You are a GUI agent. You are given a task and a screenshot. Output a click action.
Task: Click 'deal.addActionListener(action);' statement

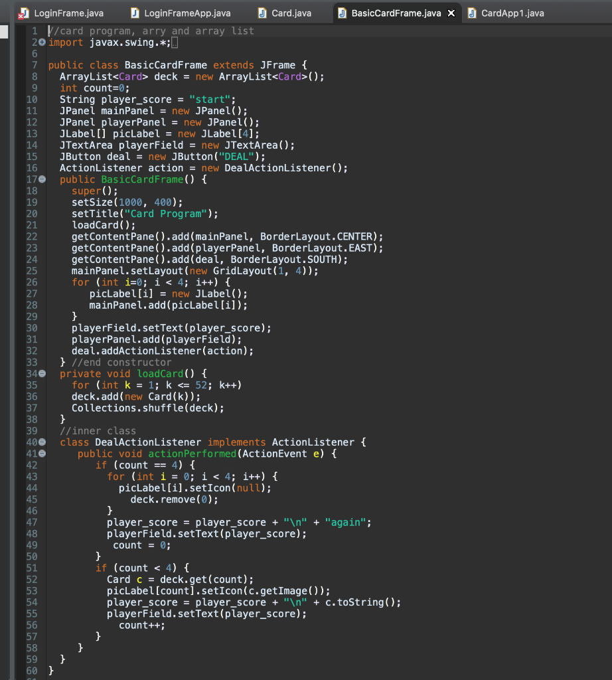click(x=163, y=351)
